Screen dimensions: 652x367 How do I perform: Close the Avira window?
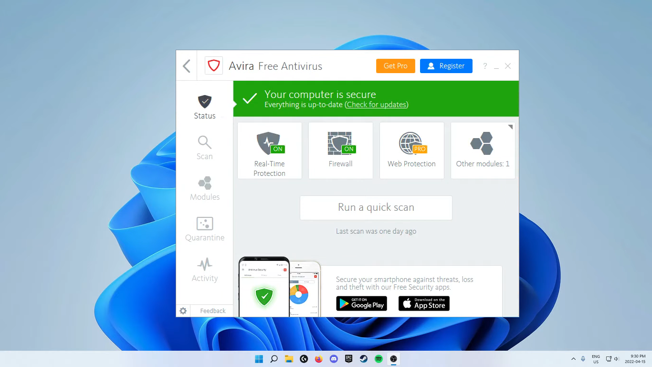click(x=508, y=66)
